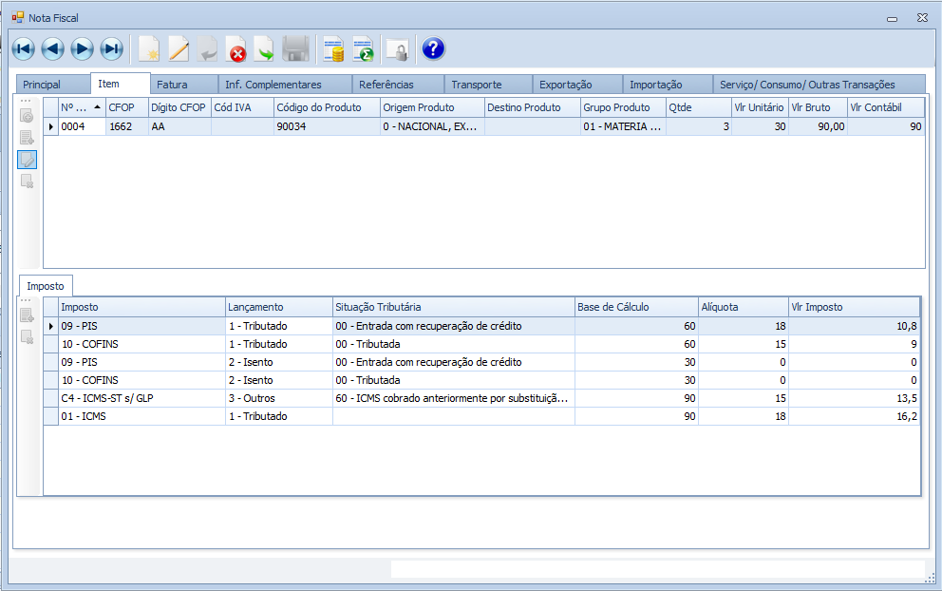Open the Inf. Complementares tab
The width and height of the screenshot is (942, 591).
tap(273, 85)
